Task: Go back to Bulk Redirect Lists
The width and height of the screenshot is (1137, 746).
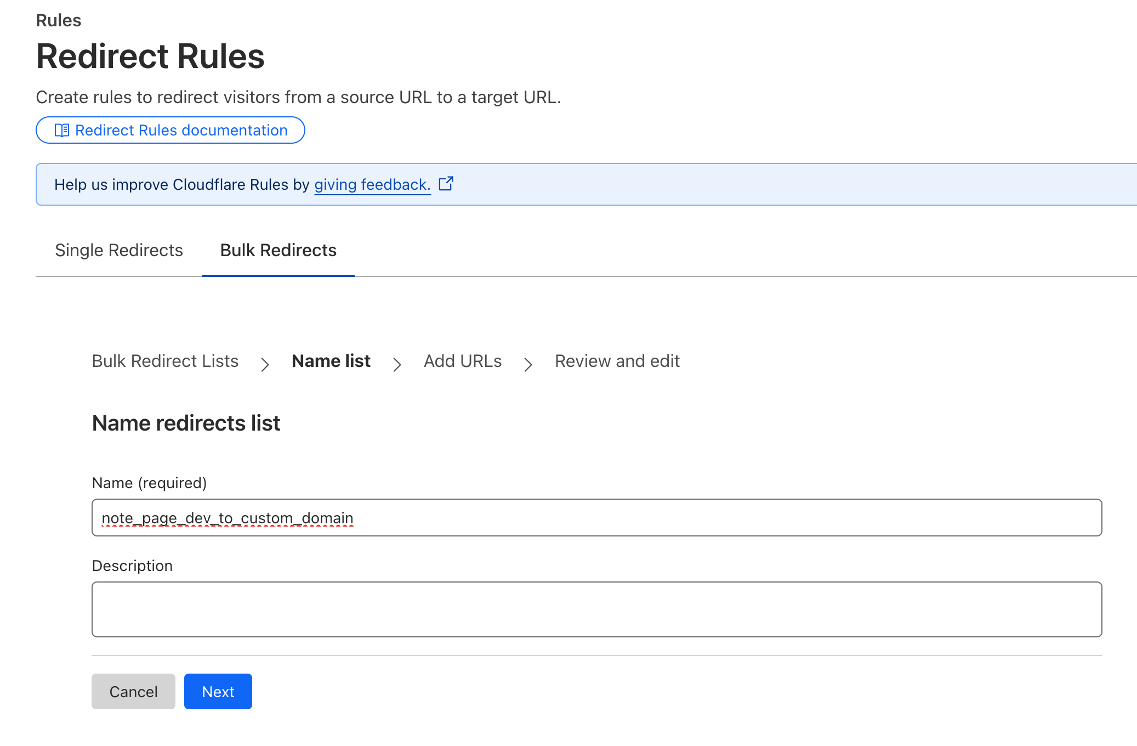Action: coord(165,361)
